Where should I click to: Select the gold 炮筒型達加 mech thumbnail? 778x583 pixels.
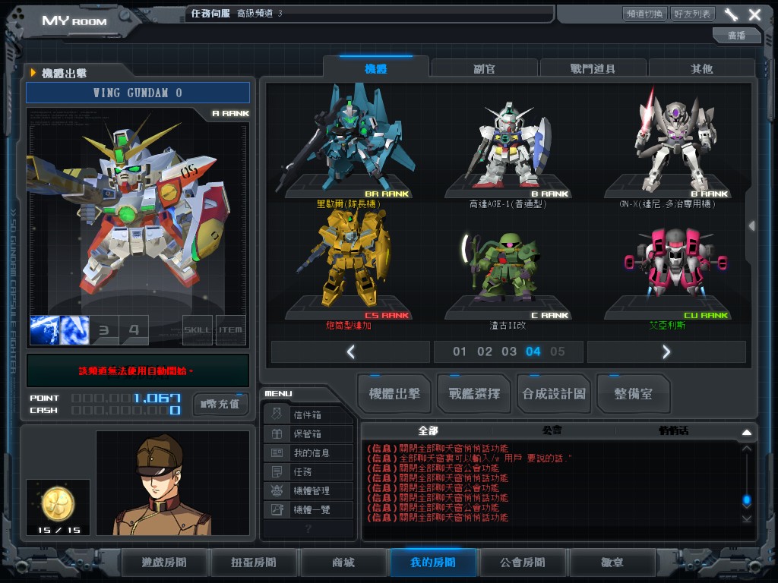click(355, 258)
